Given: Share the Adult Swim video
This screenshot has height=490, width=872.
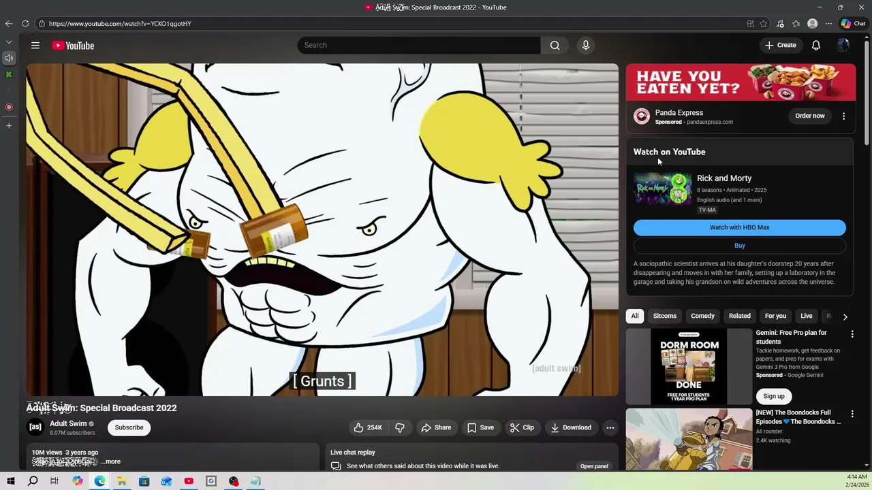Looking at the screenshot, I should [436, 427].
